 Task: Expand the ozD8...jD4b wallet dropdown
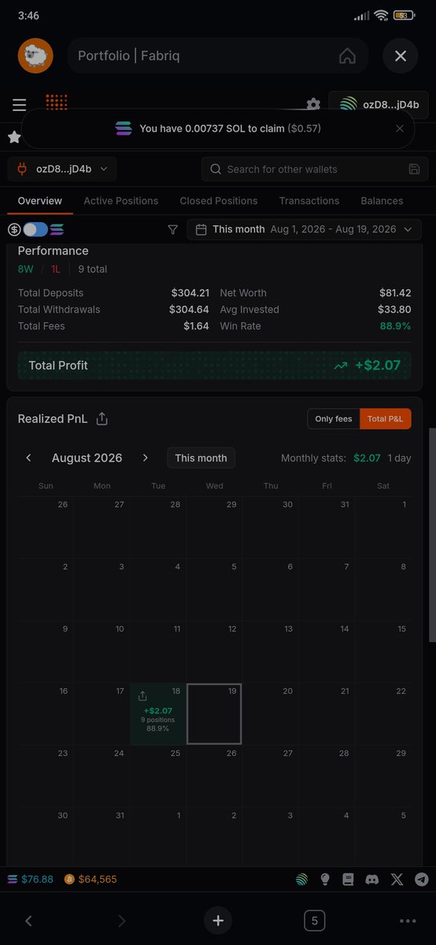(x=62, y=169)
